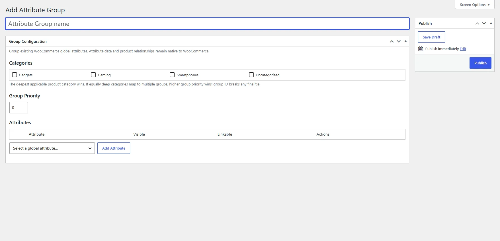Screen dimensions: 500x241
Task: Tick the Uncategorized checkbox
Action: (251, 75)
